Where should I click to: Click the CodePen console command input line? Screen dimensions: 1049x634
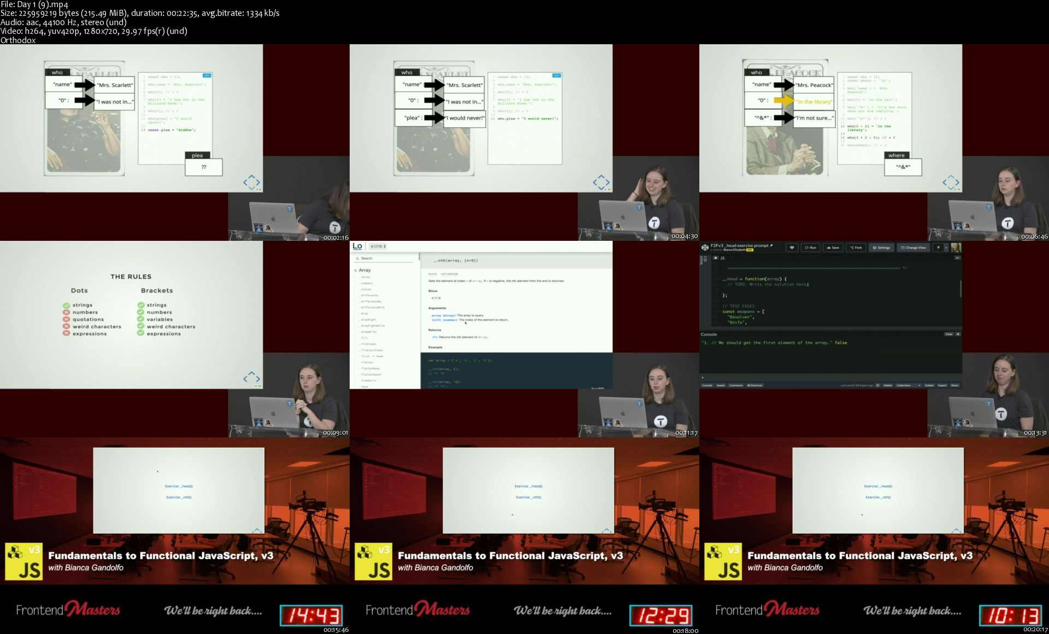[830, 377]
